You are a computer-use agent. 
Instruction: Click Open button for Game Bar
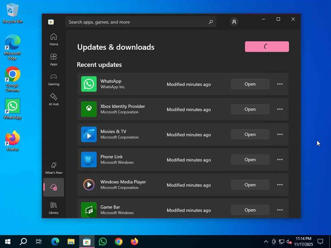250,210
